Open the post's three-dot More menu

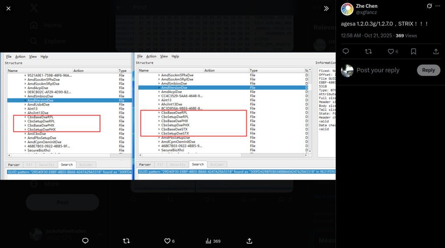(x=439, y=6)
